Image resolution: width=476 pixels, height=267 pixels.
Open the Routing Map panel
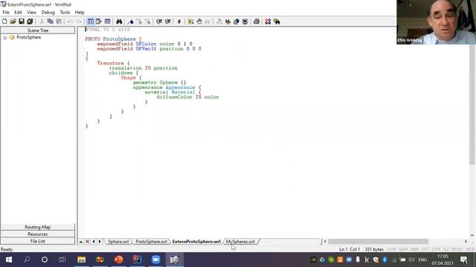point(38,227)
